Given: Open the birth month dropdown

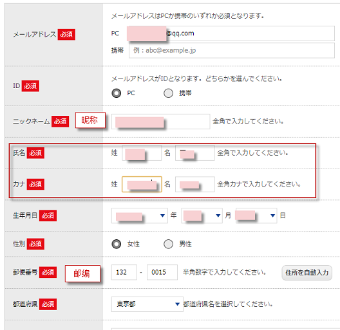Looking at the screenshot, I should click(202, 215).
